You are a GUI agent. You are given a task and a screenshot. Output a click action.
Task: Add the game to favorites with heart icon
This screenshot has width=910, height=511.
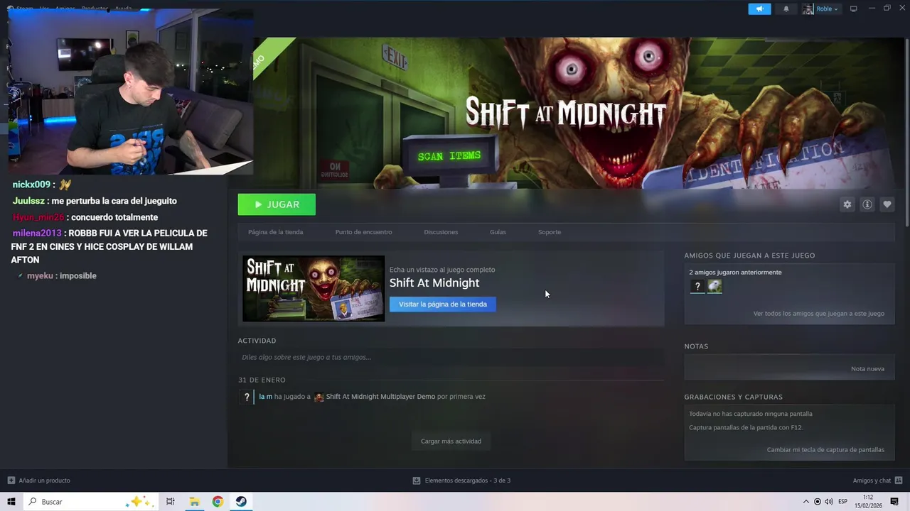click(887, 204)
